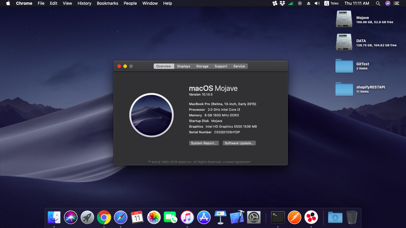Viewport: 406px width, 228px height.
Task: Open the Bookmarks menu
Action: [107, 3]
